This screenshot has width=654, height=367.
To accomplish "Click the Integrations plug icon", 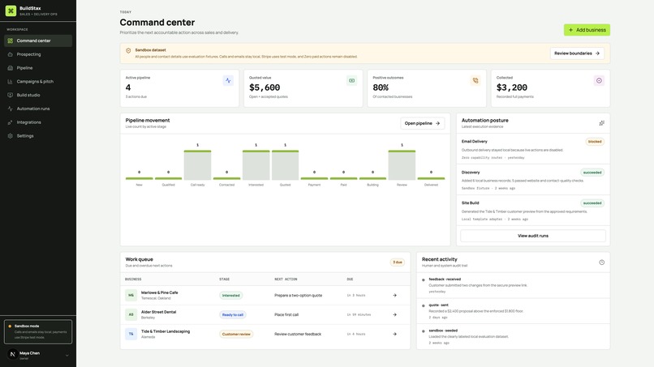I will [x=10, y=122].
